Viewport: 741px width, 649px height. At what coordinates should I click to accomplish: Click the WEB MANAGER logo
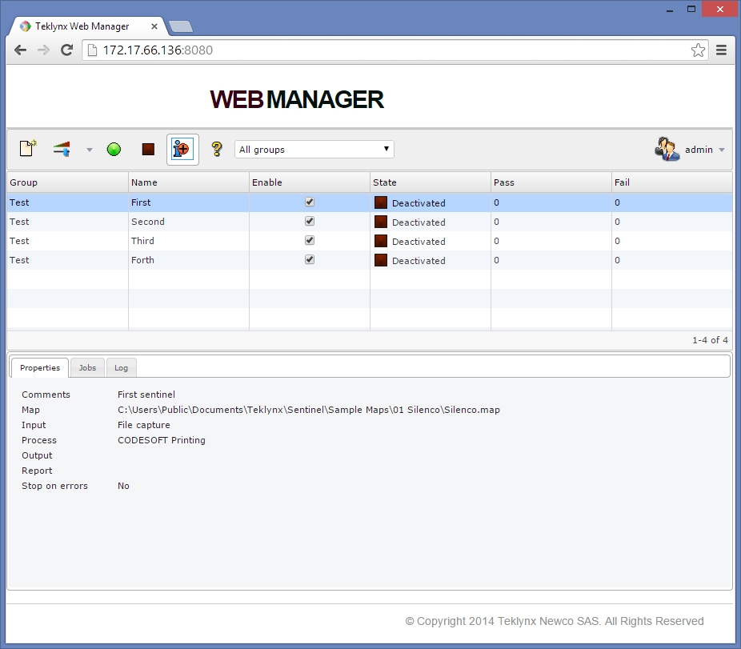[x=297, y=99]
